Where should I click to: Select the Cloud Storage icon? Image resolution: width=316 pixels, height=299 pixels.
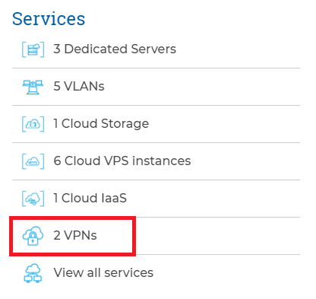[x=33, y=124]
